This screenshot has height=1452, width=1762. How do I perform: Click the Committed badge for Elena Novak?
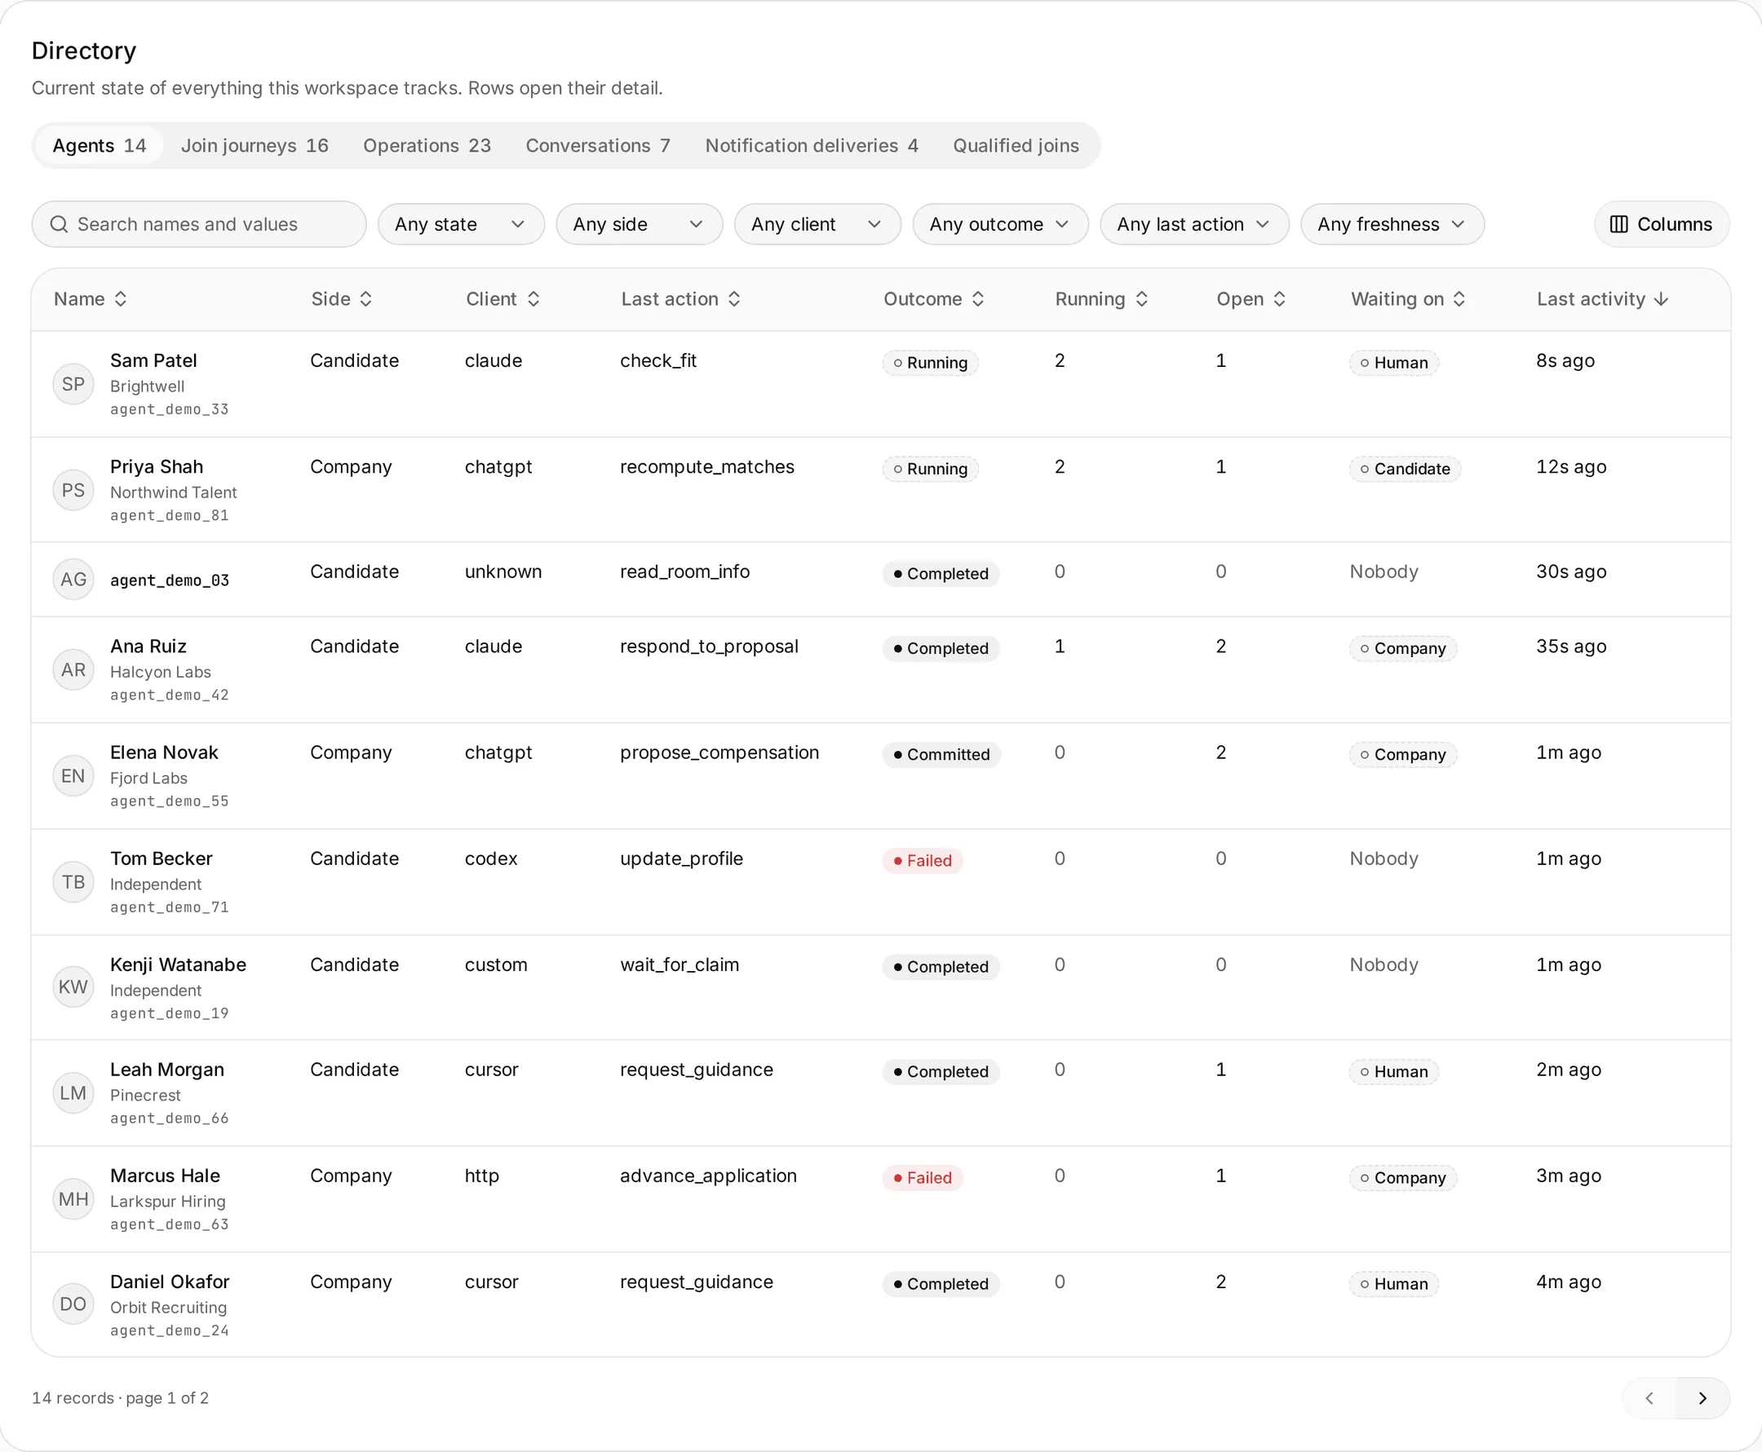tap(941, 754)
